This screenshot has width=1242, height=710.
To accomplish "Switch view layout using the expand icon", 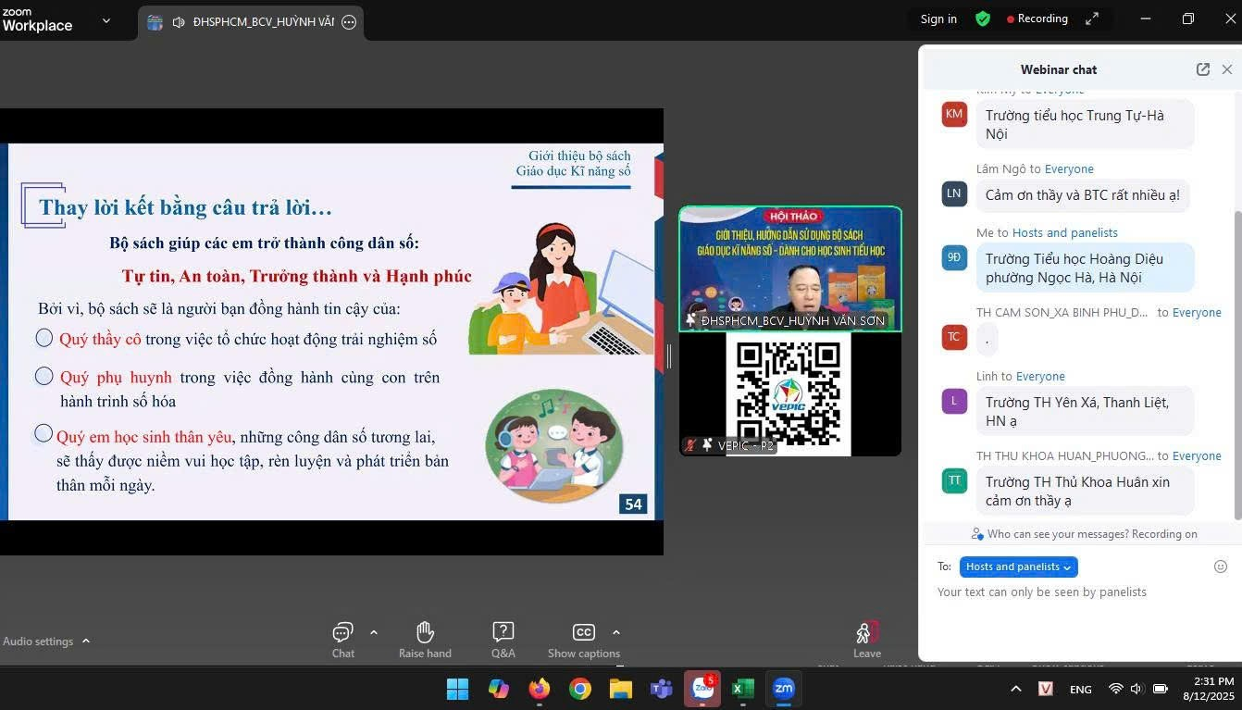I will pos(1092,19).
